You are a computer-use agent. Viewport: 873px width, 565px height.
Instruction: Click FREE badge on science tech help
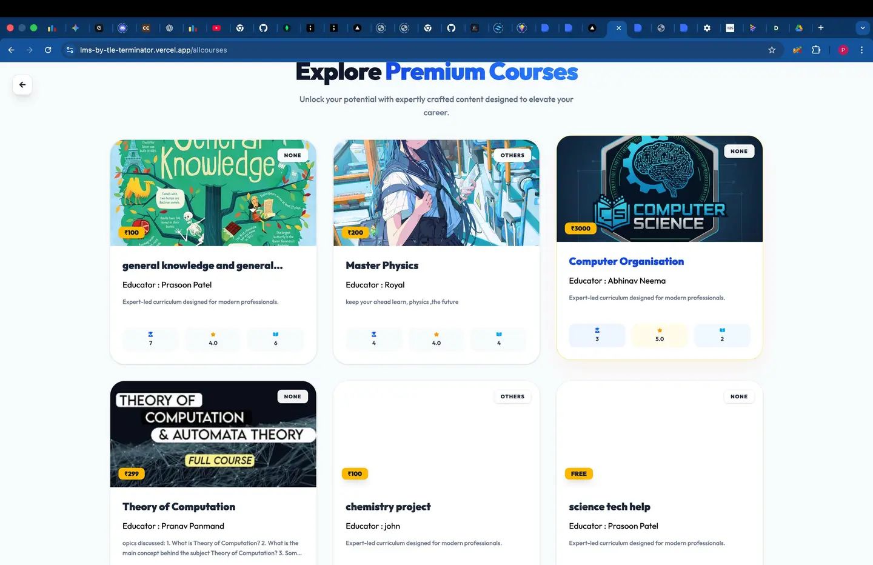click(x=579, y=473)
